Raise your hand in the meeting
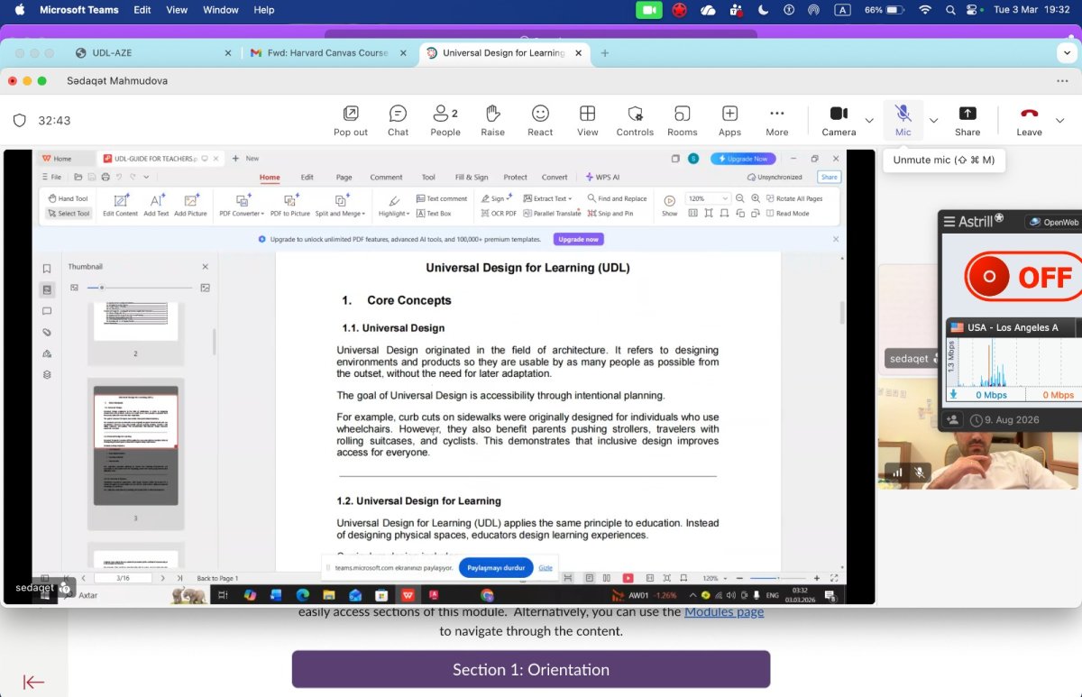The height and width of the screenshot is (697, 1082). 492,121
